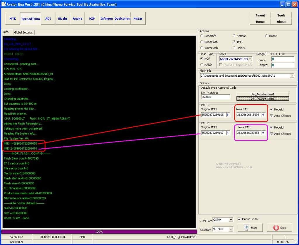This screenshot has height=245, width=299.
Task: Browse for flash file with ellipsis button
Action: click(292, 76)
